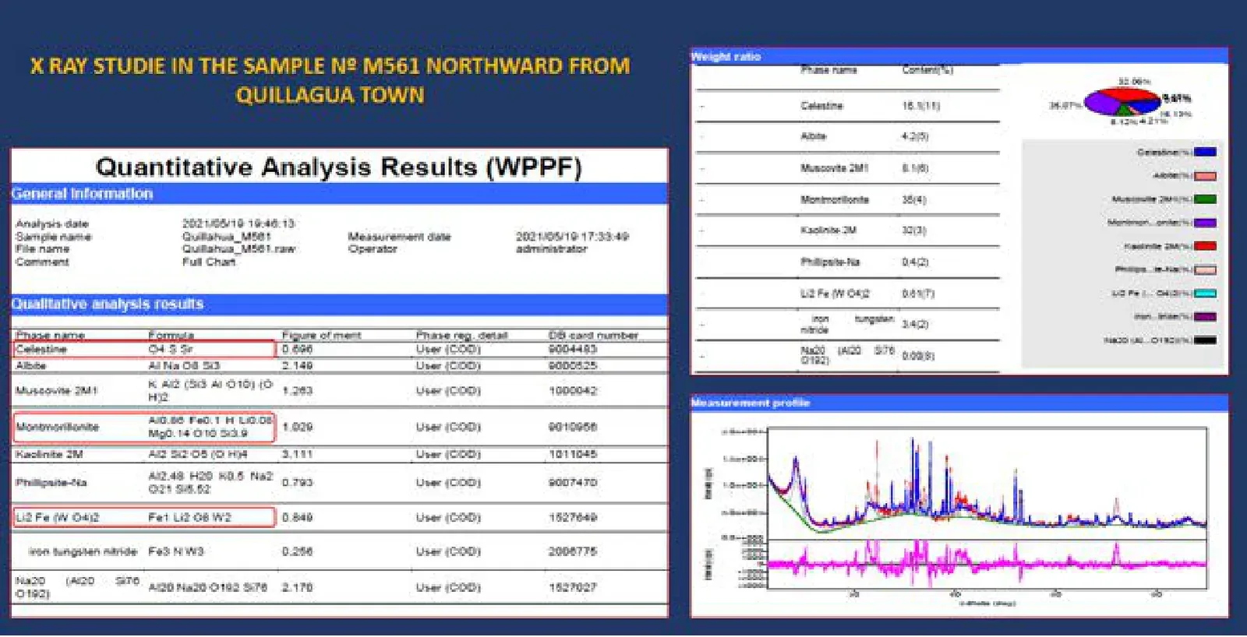1247x637 pixels.
Task: Click the Quillahua_M561.raw file name value
Action: [238, 249]
